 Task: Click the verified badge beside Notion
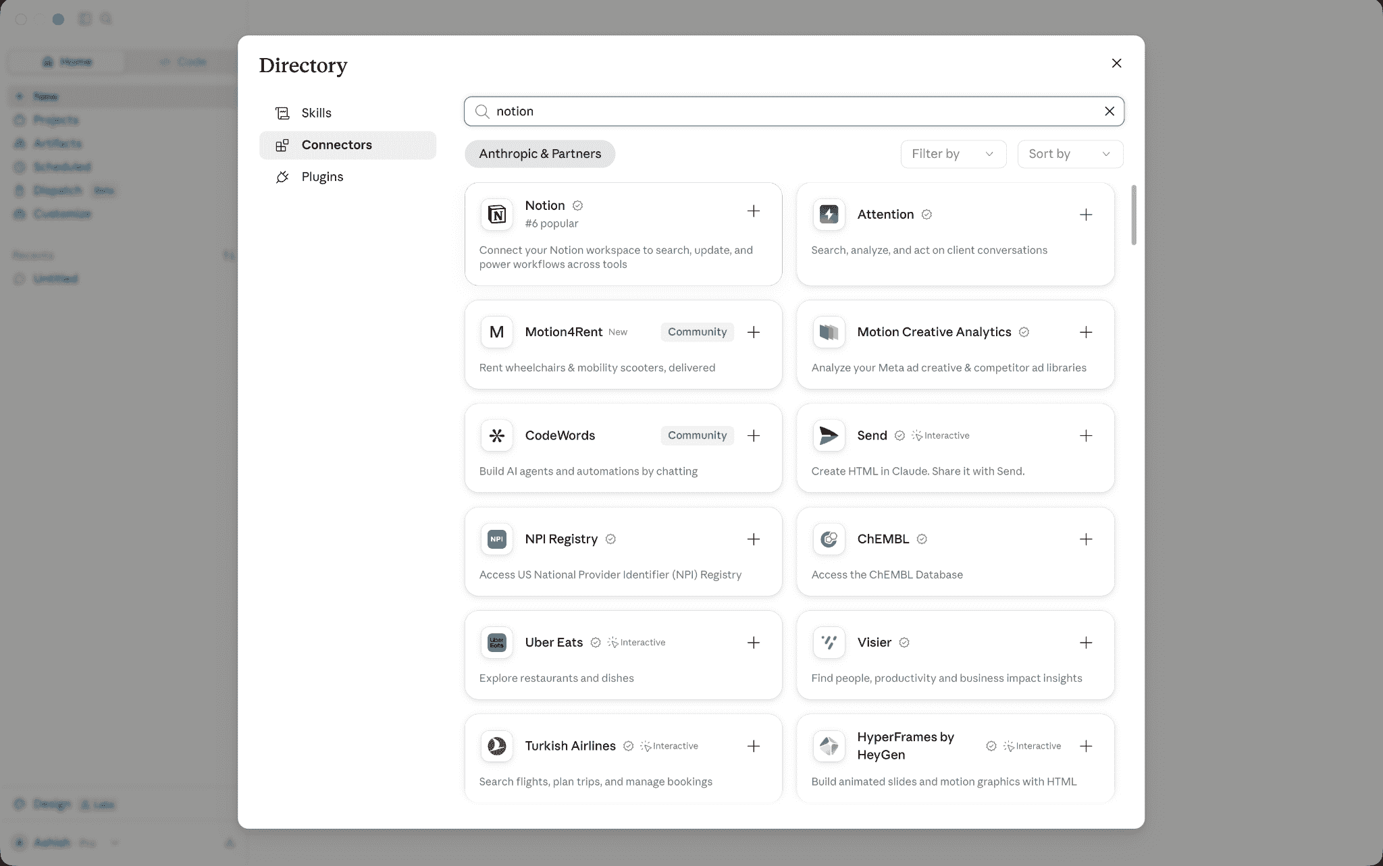click(577, 205)
